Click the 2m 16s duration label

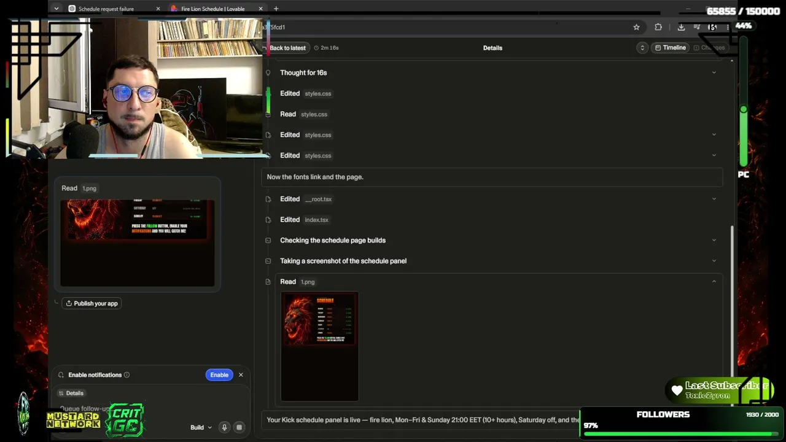[x=326, y=48]
